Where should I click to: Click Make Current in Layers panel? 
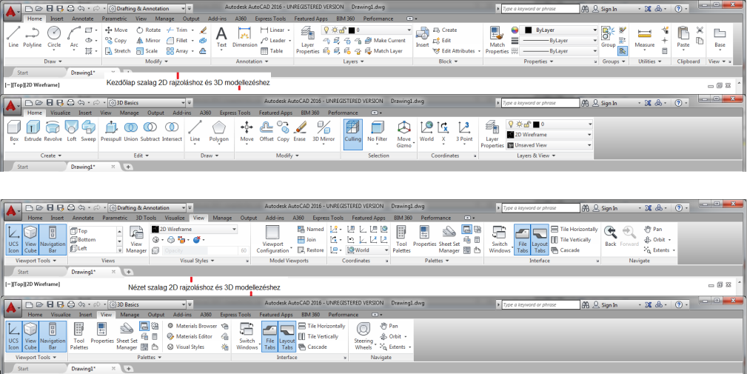pyautogui.click(x=385, y=41)
